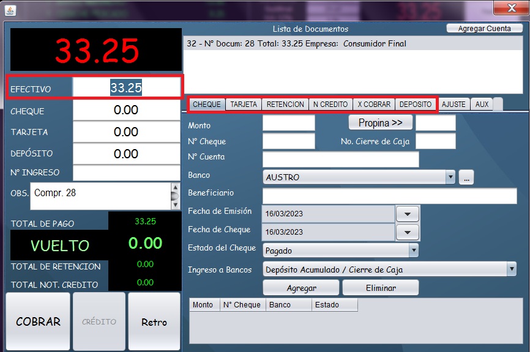530x352 pixels.
Task: Open Fecha de Cheque calendar picker
Action: pyautogui.click(x=408, y=232)
